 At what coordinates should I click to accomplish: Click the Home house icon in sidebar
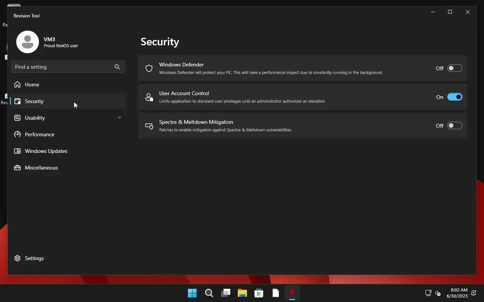[17, 85]
